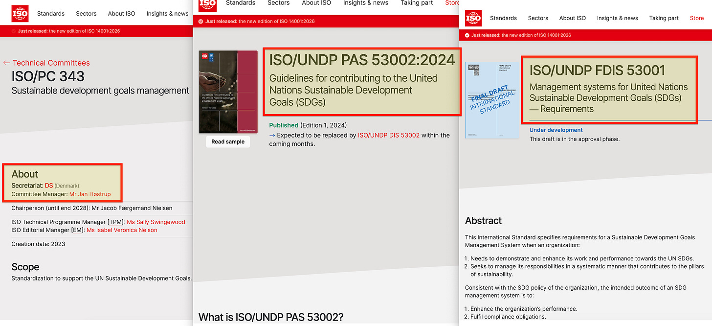Follow the ISO/UNDP DIS 53002 link

389,135
